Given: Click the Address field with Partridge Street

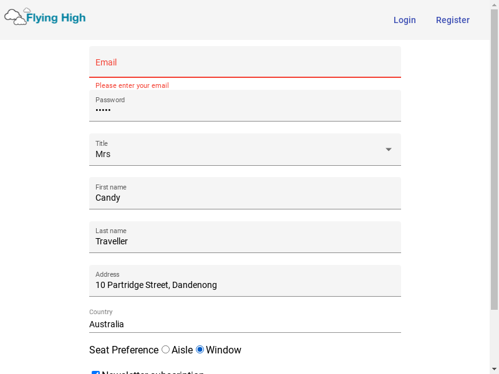Looking at the screenshot, I should point(245,280).
